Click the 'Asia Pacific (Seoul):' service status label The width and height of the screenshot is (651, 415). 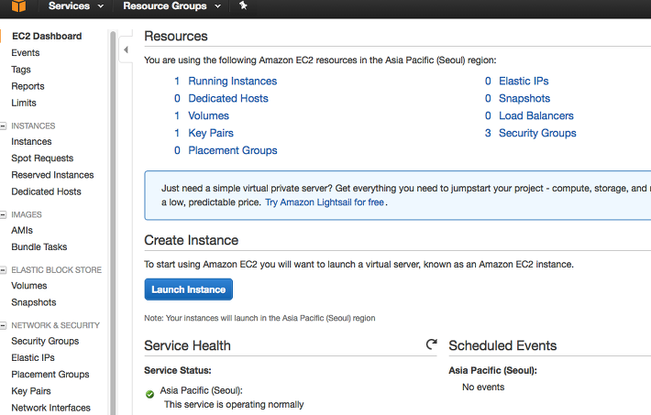click(x=202, y=390)
